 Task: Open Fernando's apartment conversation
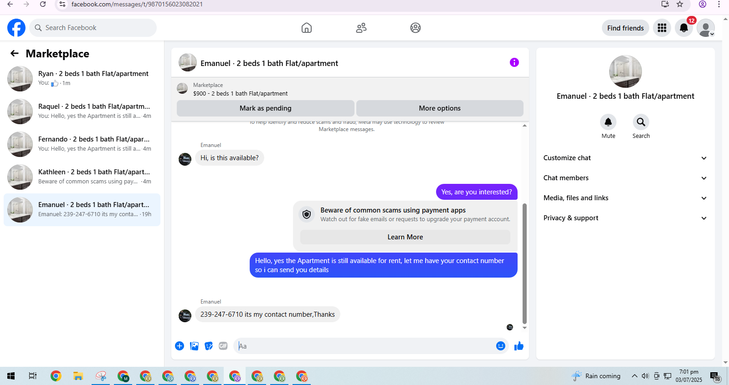[x=82, y=144]
